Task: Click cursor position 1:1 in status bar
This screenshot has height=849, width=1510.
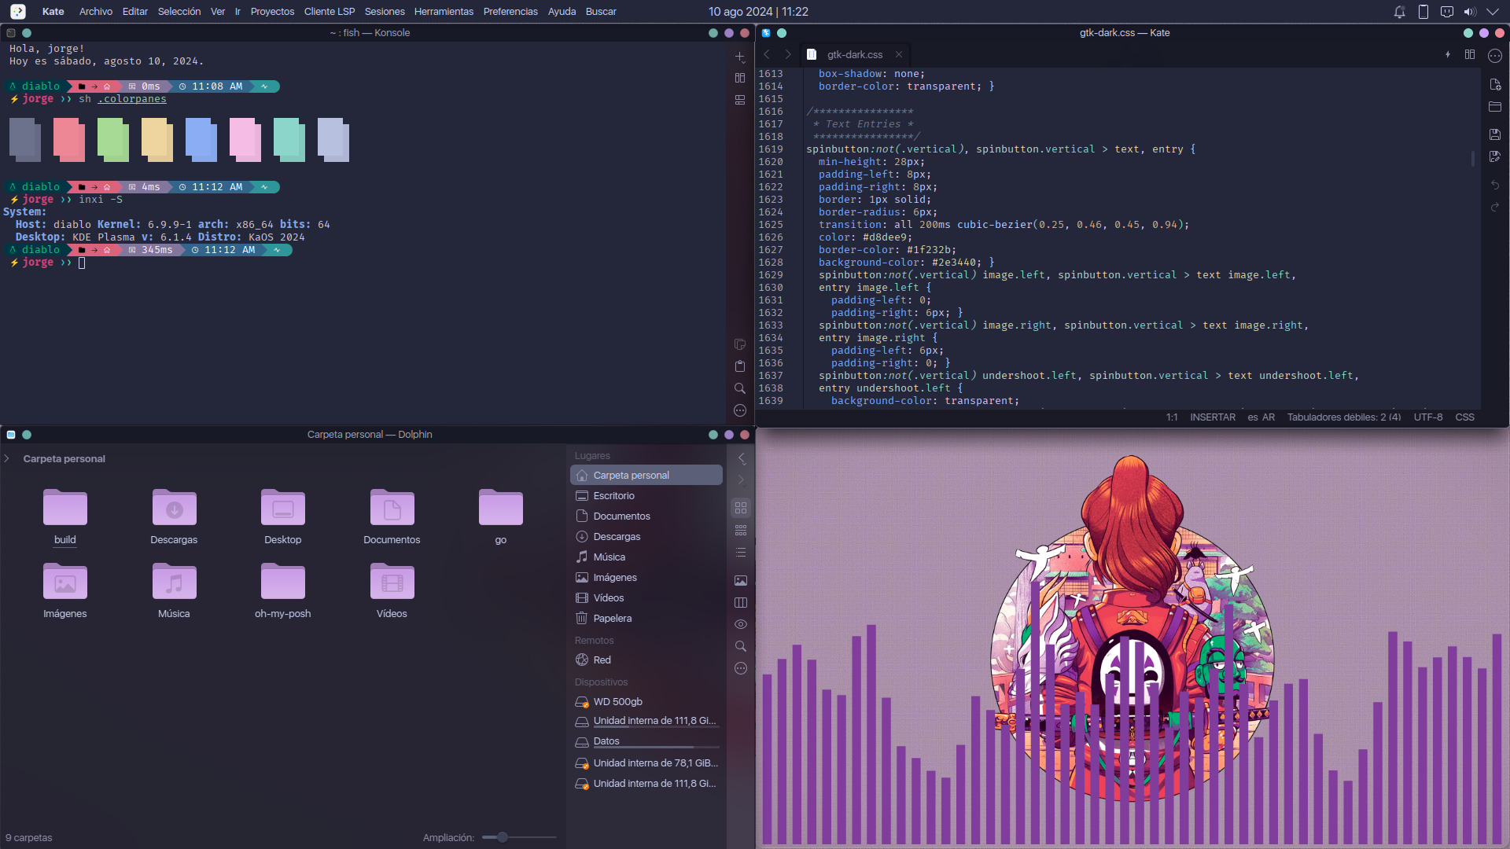Action: [x=1172, y=417]
